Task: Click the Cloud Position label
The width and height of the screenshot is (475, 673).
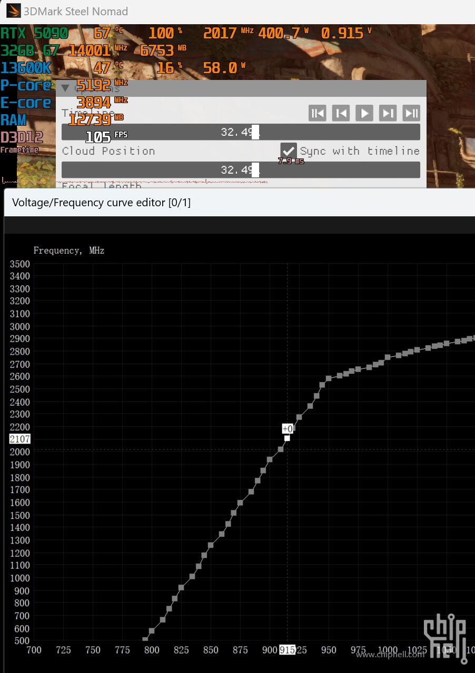Action: tap(108, 151)
